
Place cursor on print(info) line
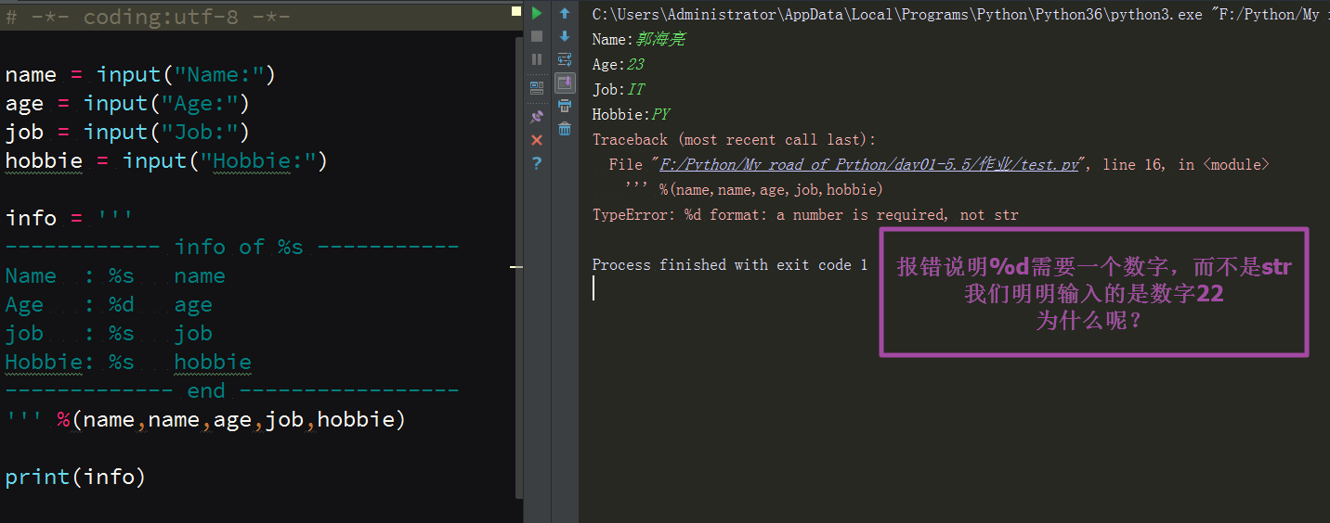[x=75, y=477]
